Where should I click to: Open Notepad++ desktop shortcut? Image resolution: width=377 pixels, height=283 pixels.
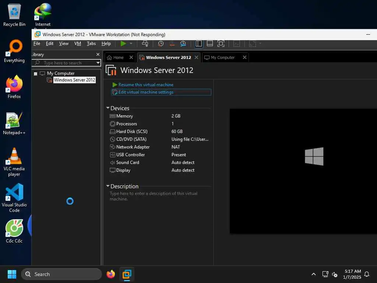point(14,123)
